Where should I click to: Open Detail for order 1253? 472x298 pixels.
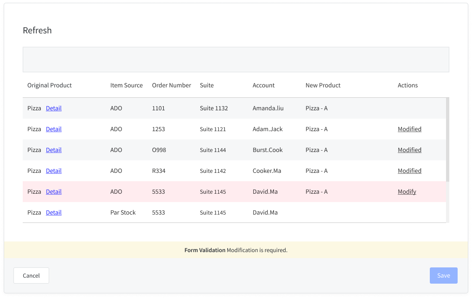tap(53, 129)
